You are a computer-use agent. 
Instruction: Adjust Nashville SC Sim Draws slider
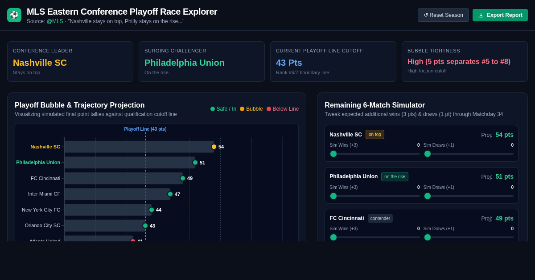point(469,154)
